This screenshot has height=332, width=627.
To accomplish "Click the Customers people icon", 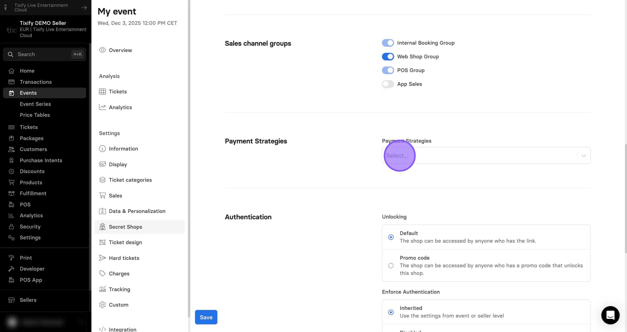I will click(x=11, y=149).
